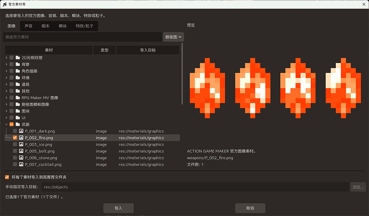Enable the P_007_cocktail.png checkbox
Viewport: 369px width, 216px height.
tap(15, 164)
